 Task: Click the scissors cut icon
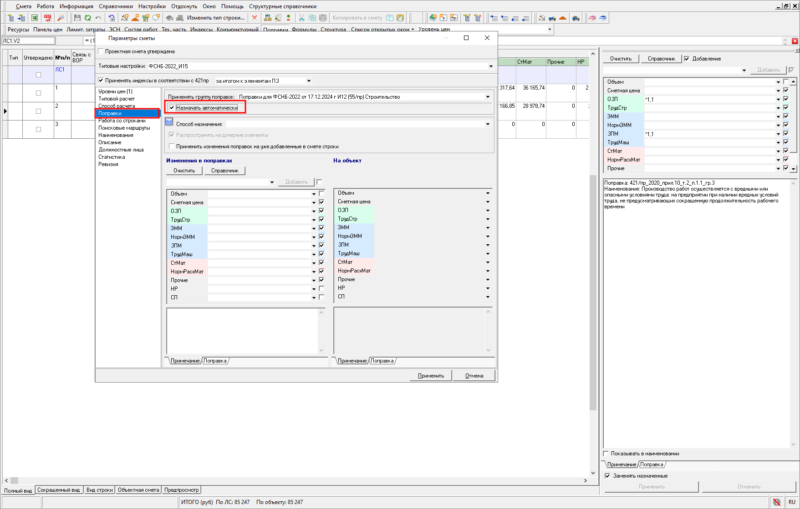[301, 18]
